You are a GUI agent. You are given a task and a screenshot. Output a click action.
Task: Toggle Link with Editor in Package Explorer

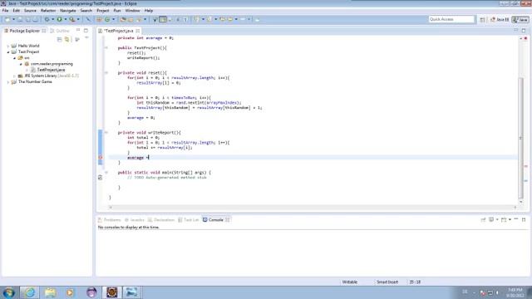pos(67,40)
